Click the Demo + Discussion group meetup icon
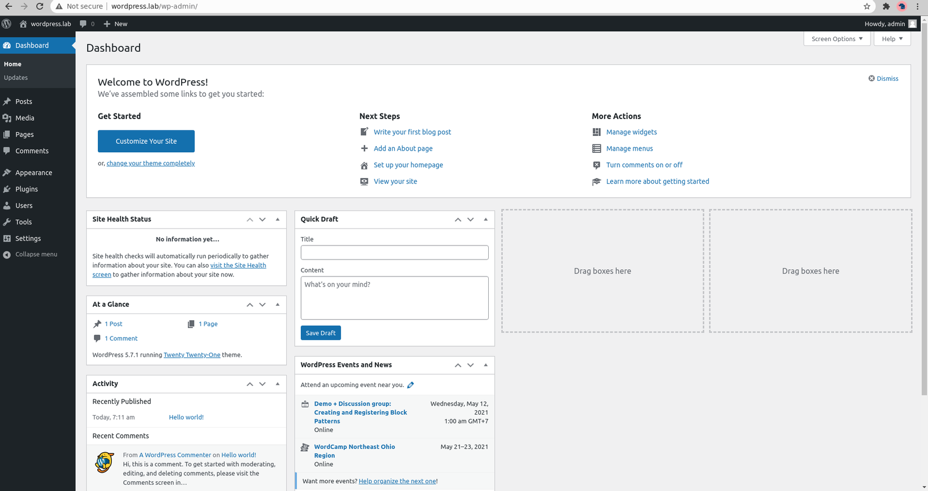The height and width of the screenshot is (491, 928). click(305, 404)
